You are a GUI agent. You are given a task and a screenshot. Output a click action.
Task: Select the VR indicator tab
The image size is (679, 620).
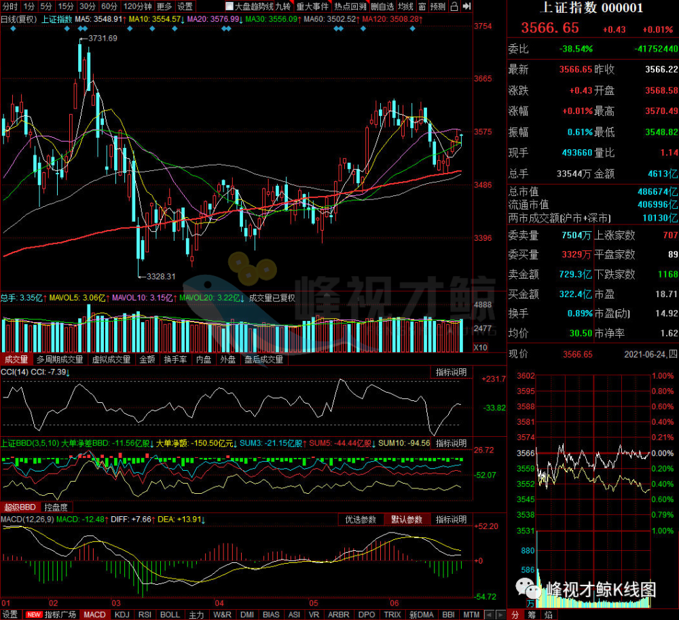pyautogui.click(x=314, y=615)
